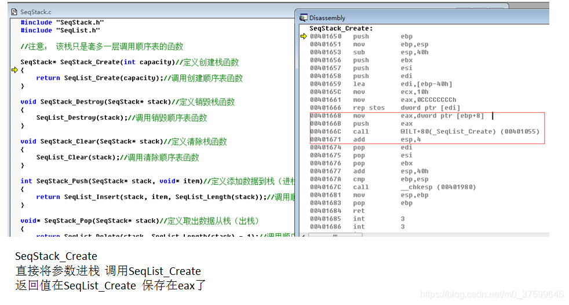Image resolution: width=569 pixels, height=305 pixels.
Task: Click the return SeqList_Create(capacity) line
Action: 139,78
